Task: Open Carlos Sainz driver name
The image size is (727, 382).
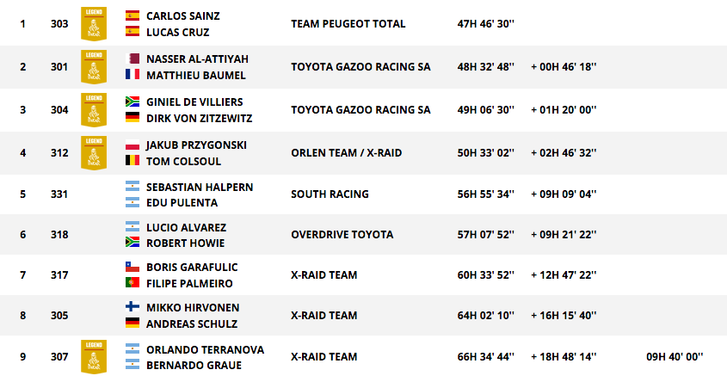Action: pyautogui.click(x=183, y=15)
